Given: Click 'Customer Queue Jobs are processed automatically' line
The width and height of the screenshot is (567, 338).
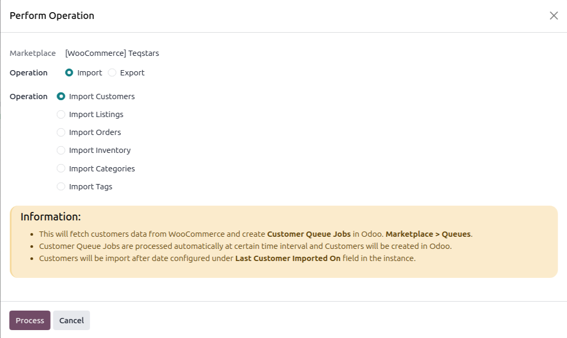Looking at the screenshot, I should [246, 246].
